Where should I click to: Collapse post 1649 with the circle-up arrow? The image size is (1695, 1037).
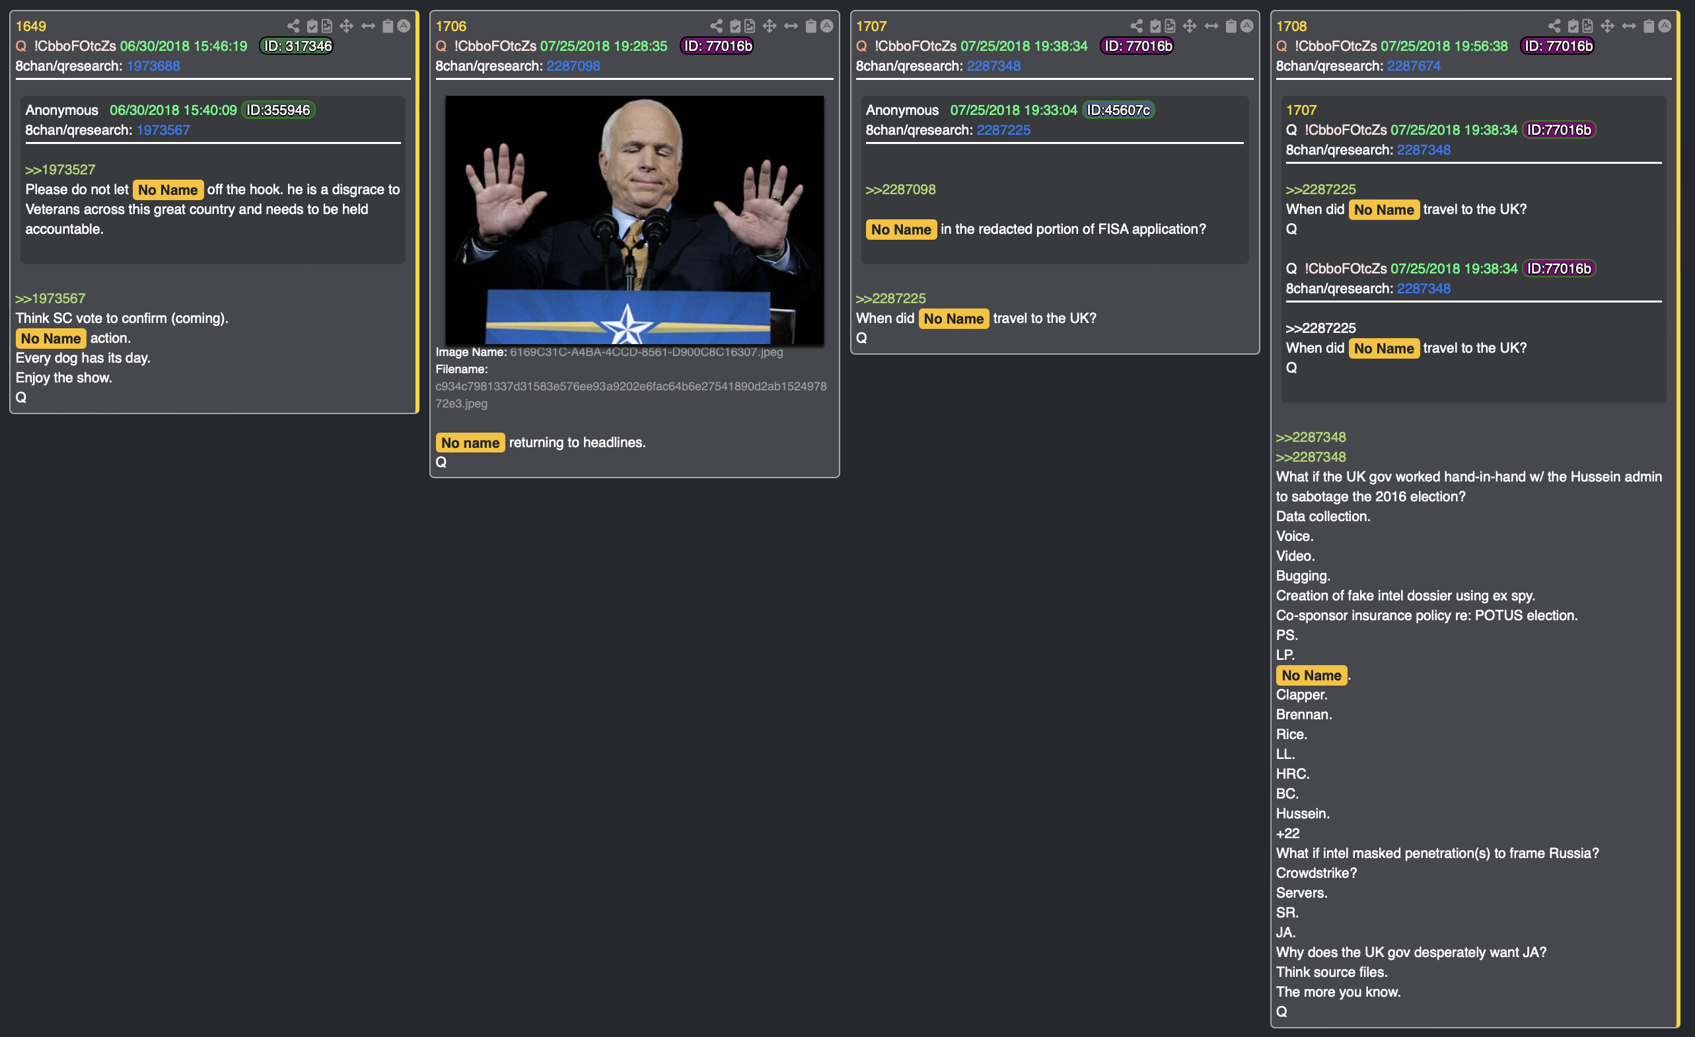[x=404, y=26]
